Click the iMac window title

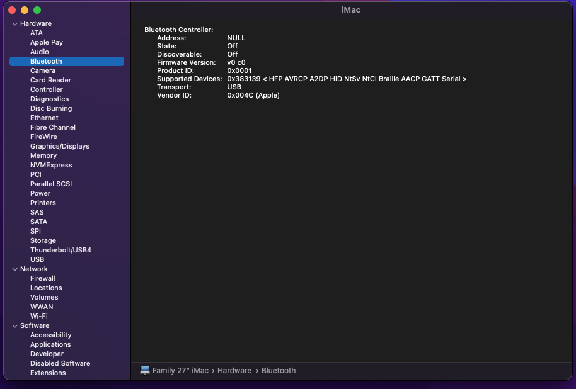[x=351, y=10]
